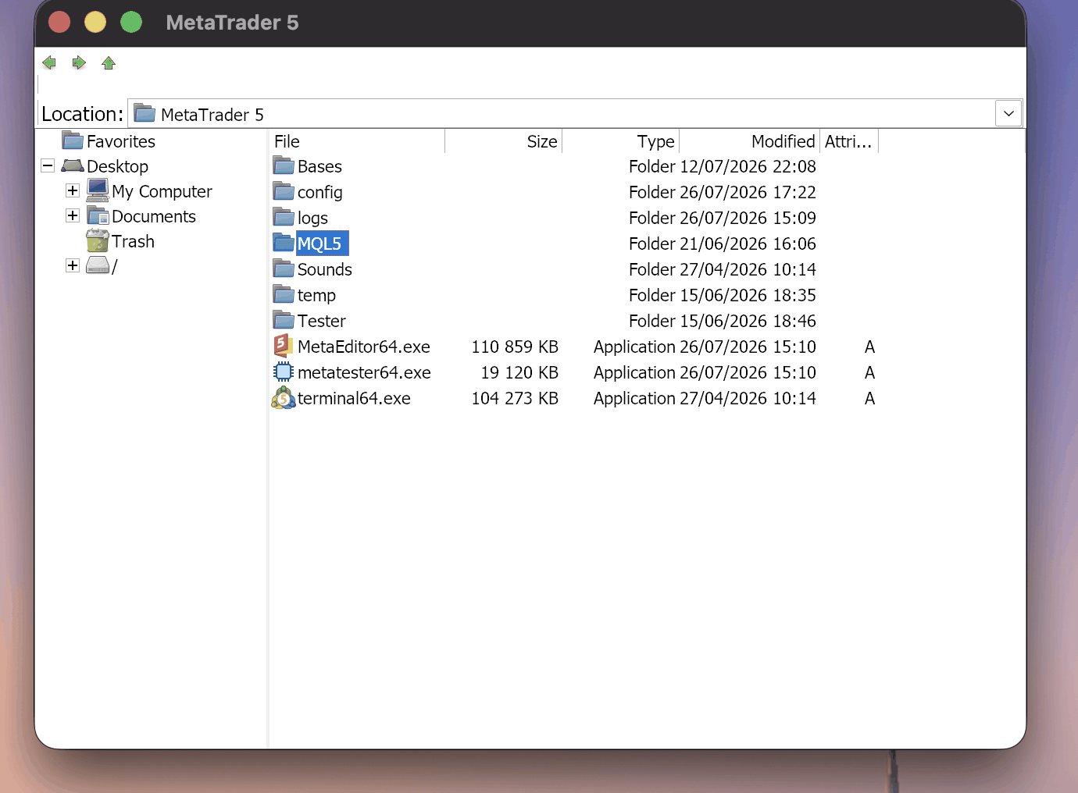This screenshot has width=1078, height=793.
Task: Select the My Computer label
Action: (x=162, y=191)
